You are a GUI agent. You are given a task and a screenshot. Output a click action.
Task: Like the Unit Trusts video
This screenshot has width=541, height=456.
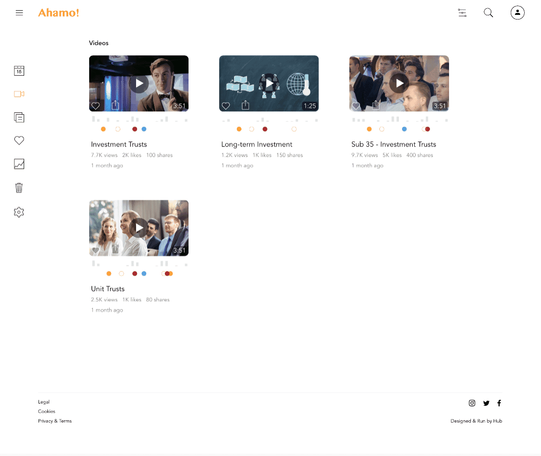point(96,250)
